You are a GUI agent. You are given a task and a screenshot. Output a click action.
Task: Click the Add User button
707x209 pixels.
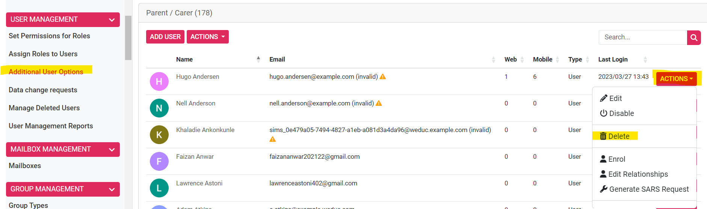(x=165, y=37)
